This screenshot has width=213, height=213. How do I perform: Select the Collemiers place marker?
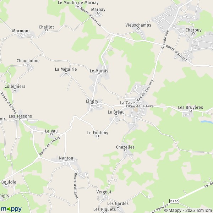15,89
